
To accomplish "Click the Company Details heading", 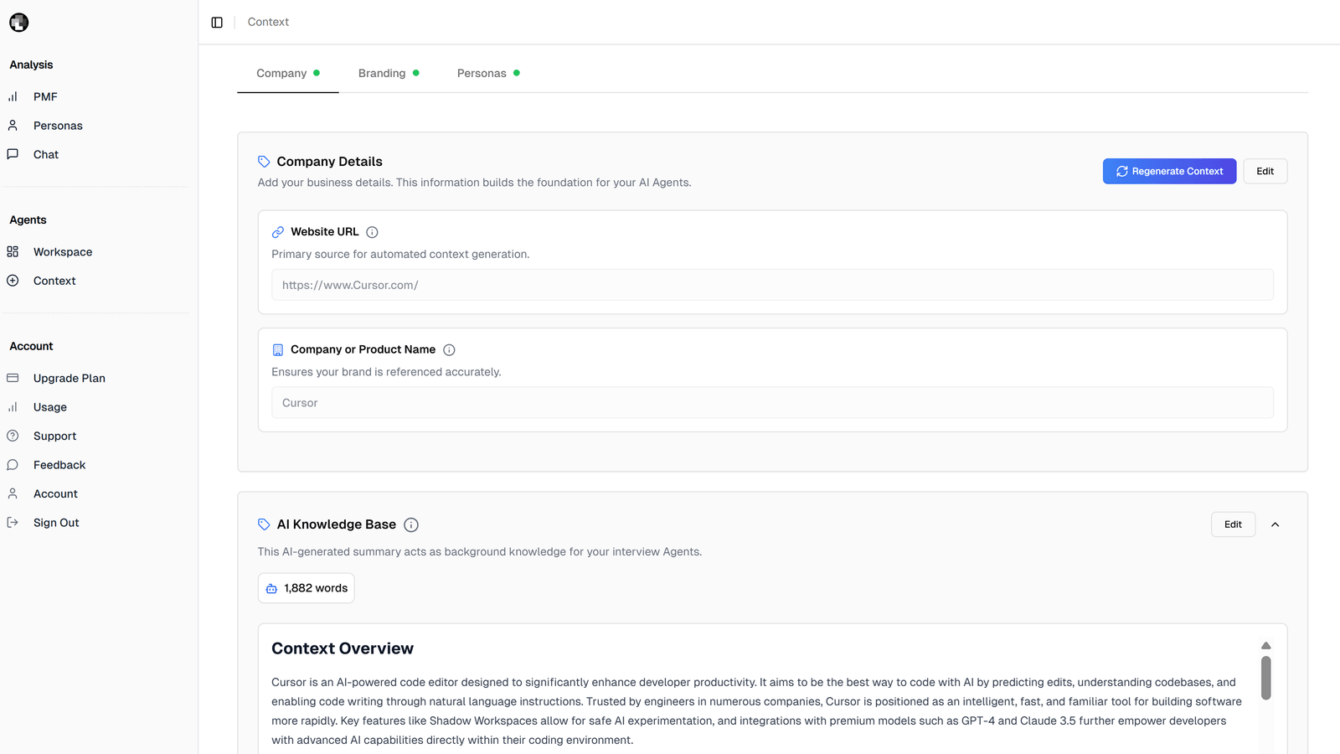I will point(329,162).
